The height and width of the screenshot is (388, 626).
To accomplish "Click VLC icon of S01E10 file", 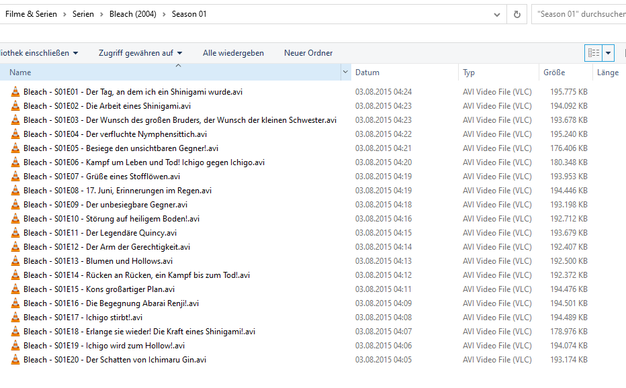I will click(15, 219).
